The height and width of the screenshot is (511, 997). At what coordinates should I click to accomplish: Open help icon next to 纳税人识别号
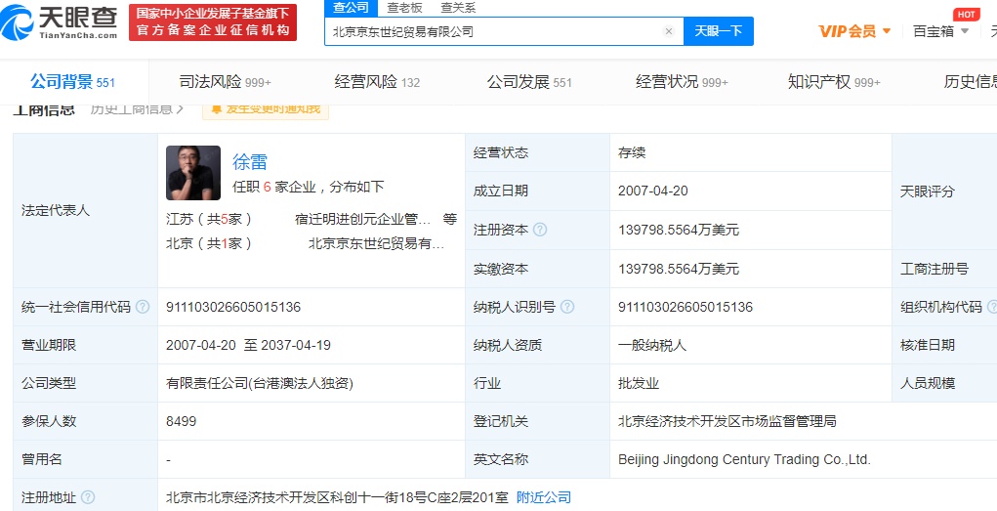click(x=567, y=307)
